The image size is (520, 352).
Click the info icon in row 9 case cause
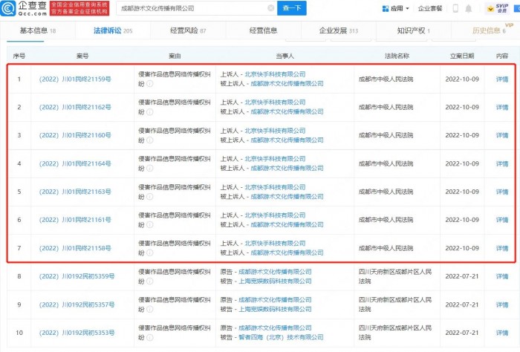click(150, 309)
